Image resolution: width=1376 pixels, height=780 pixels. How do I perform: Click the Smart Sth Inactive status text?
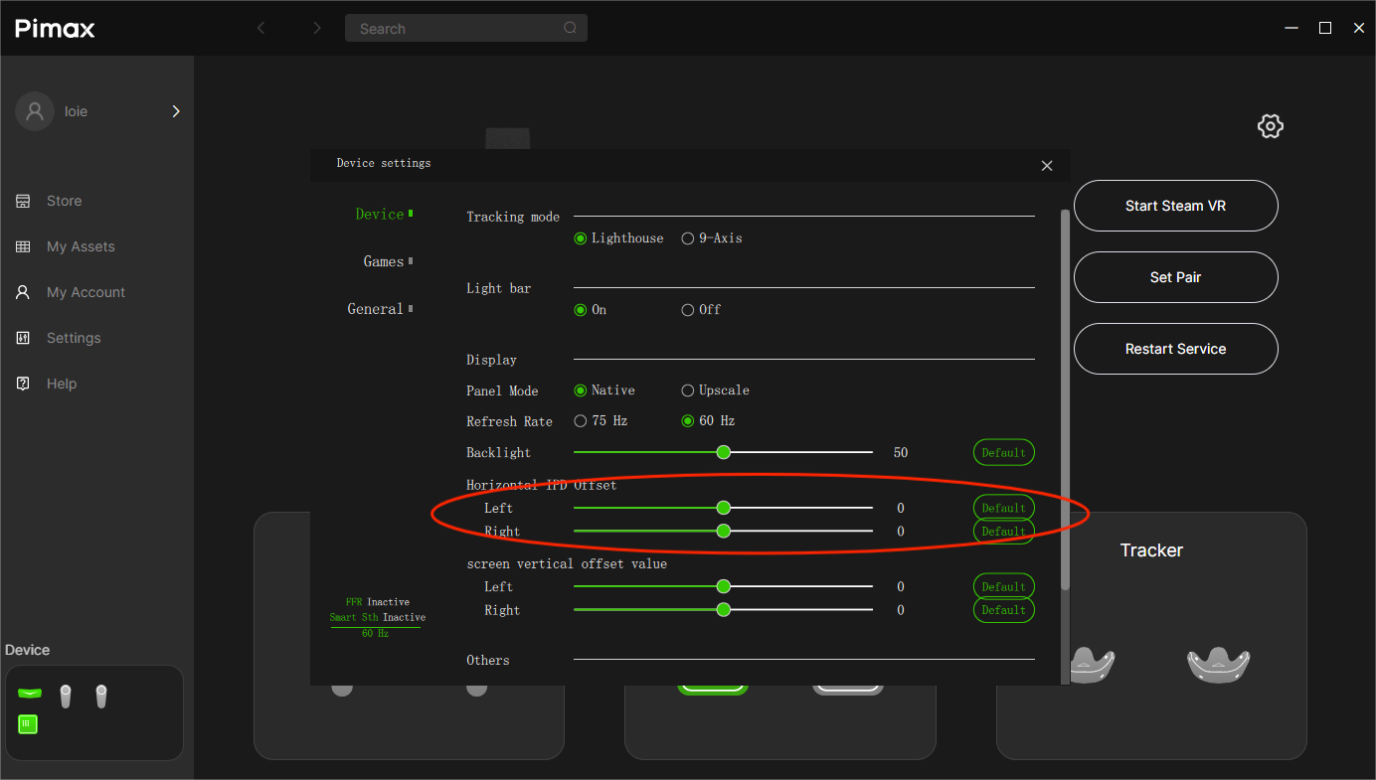coord(378,617)
